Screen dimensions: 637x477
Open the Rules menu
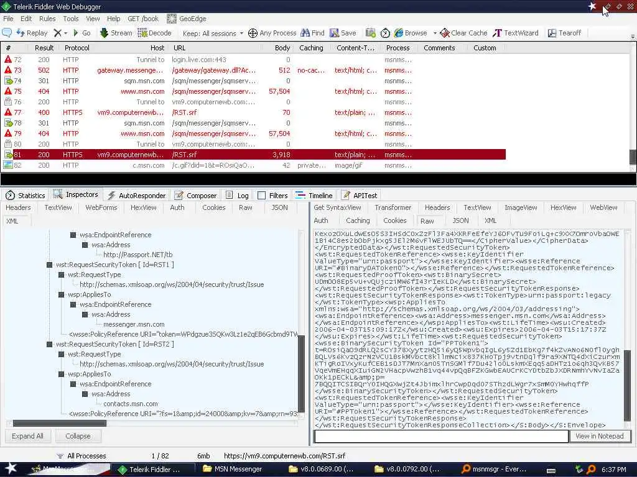tap(47, 19)
